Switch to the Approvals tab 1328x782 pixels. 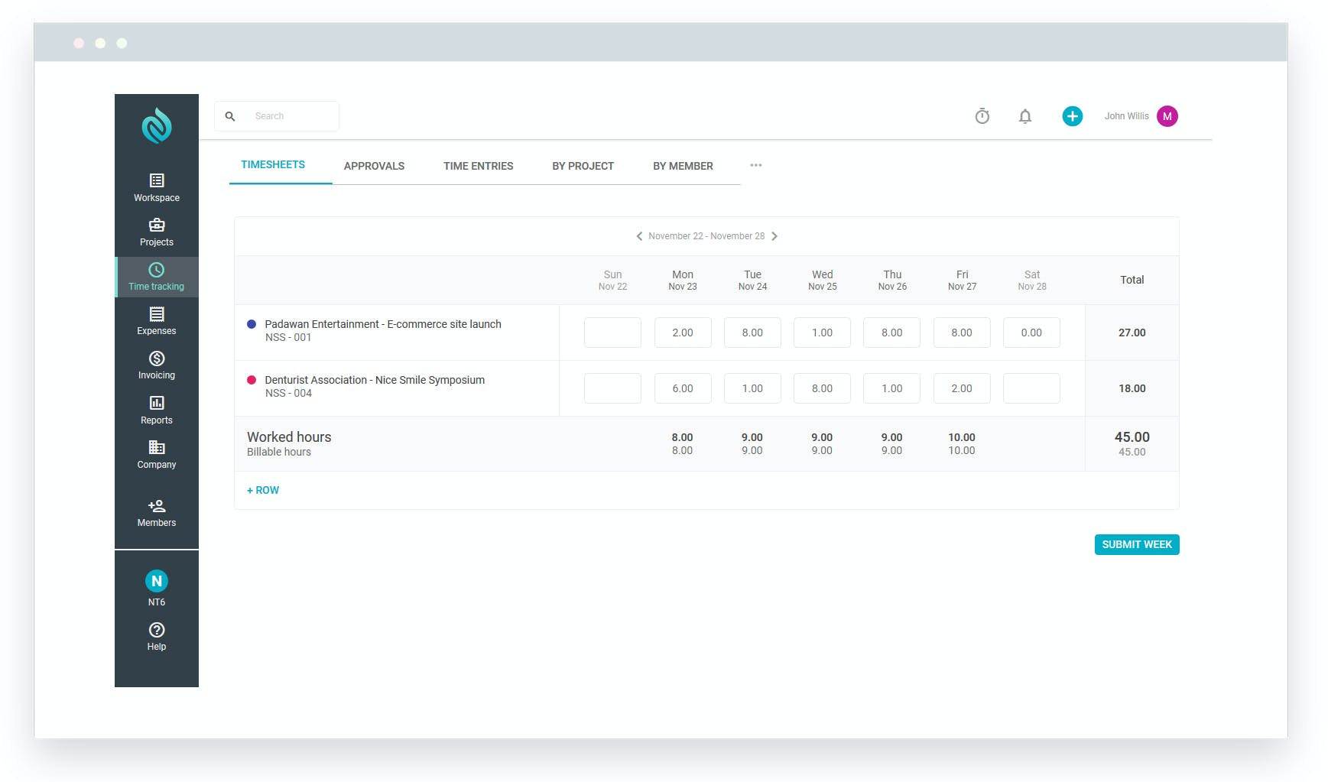[374, 166]
